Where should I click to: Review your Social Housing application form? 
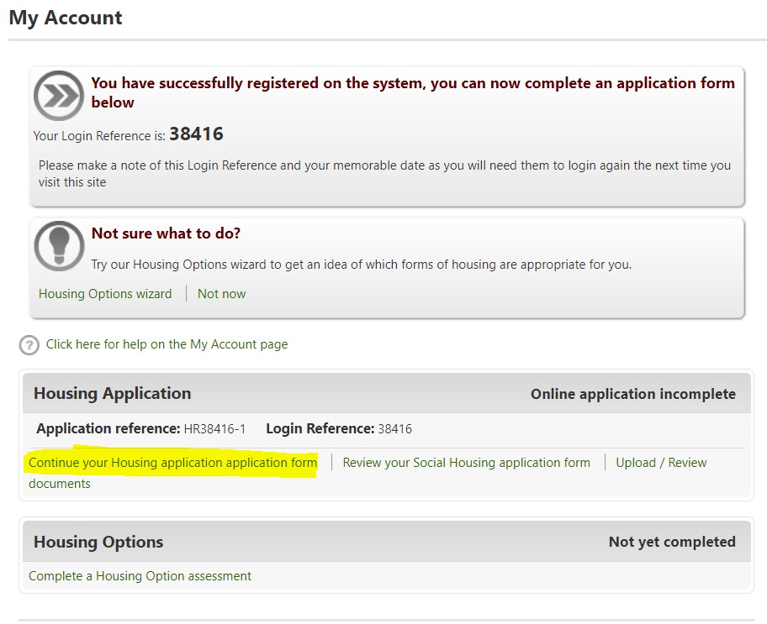pyautogui.click(x=466, y=463)
